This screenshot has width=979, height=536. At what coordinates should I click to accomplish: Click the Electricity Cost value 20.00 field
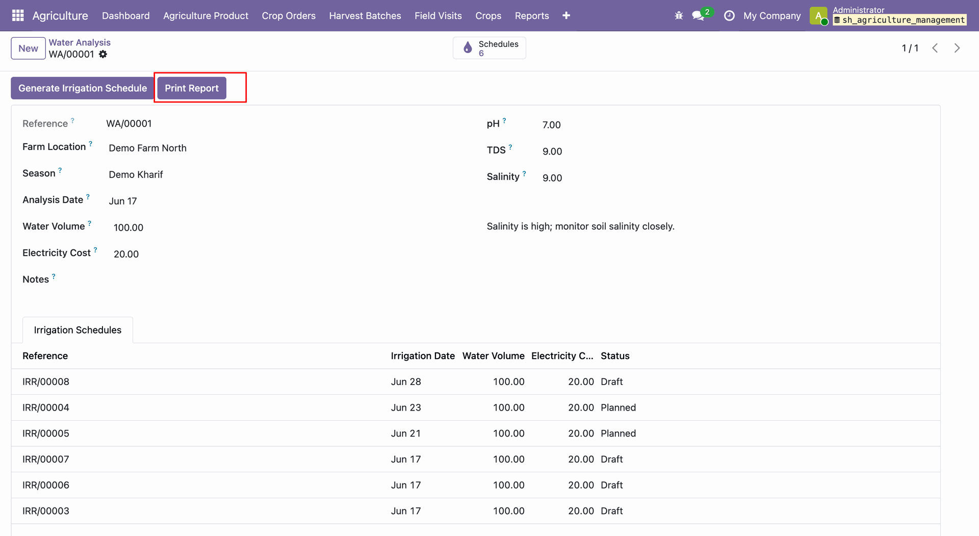(x=126, y=254)
